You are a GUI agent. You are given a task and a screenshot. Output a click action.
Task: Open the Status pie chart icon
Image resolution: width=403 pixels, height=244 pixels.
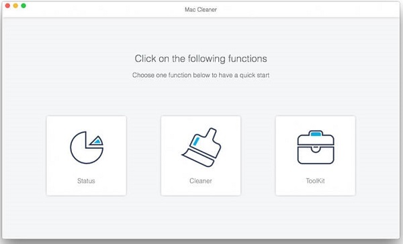pos(87,147)
